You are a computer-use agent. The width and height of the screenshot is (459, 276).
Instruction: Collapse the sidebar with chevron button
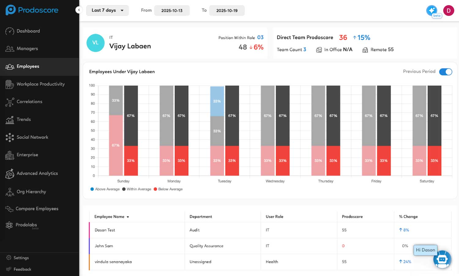click(79, 10)
